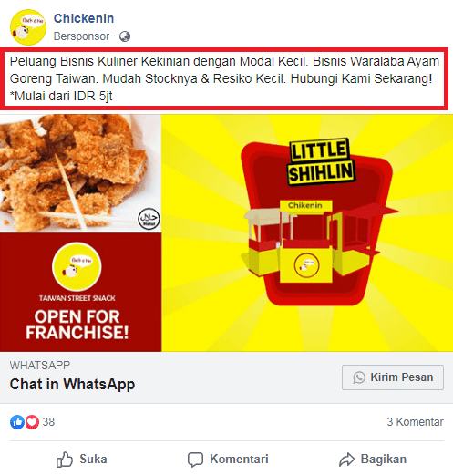Click the Kirim Pesan button
Image resolution: width=453 pixels, height=475 pixels.
pos(393,377)
